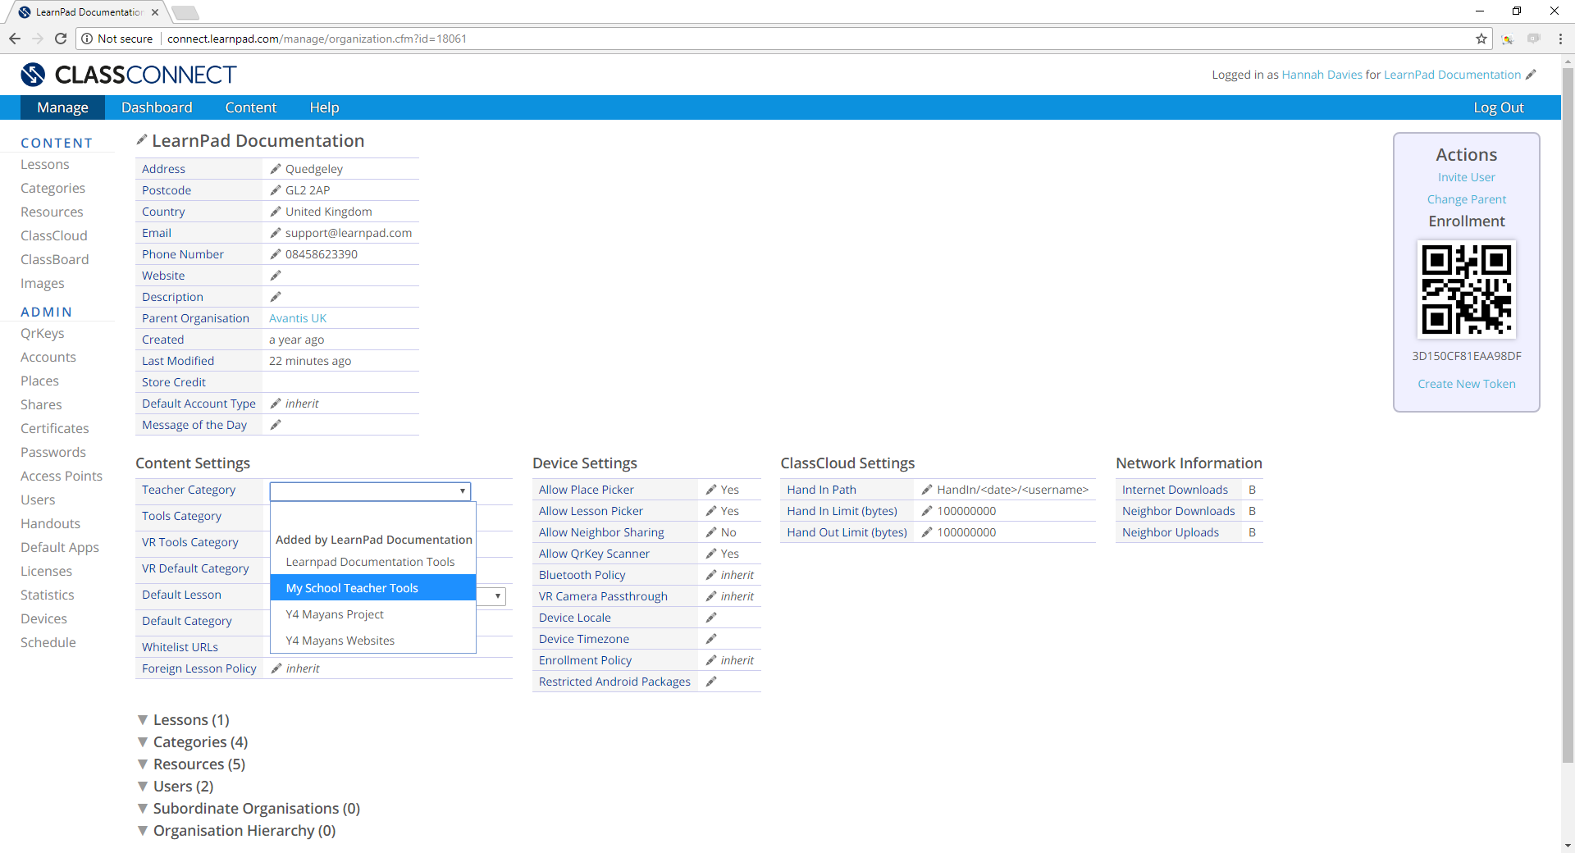The image size is (1575, 853).
Task: Go to Lessons in the sidebar
Action: point(45,165)
